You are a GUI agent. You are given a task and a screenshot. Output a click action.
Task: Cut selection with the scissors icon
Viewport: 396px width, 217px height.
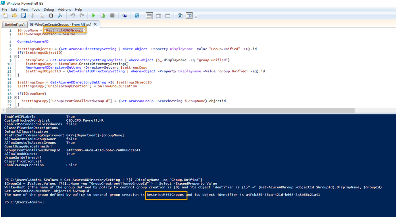[33, 15]
